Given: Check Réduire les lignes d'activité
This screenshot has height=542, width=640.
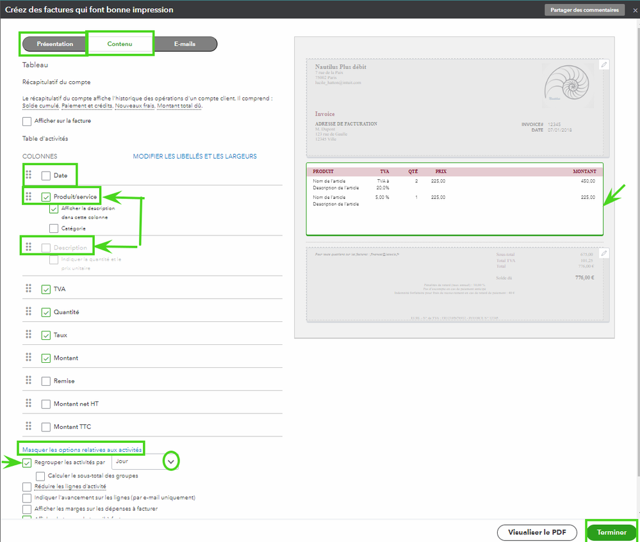Looking at the screenshot, I should coord(27,487).
